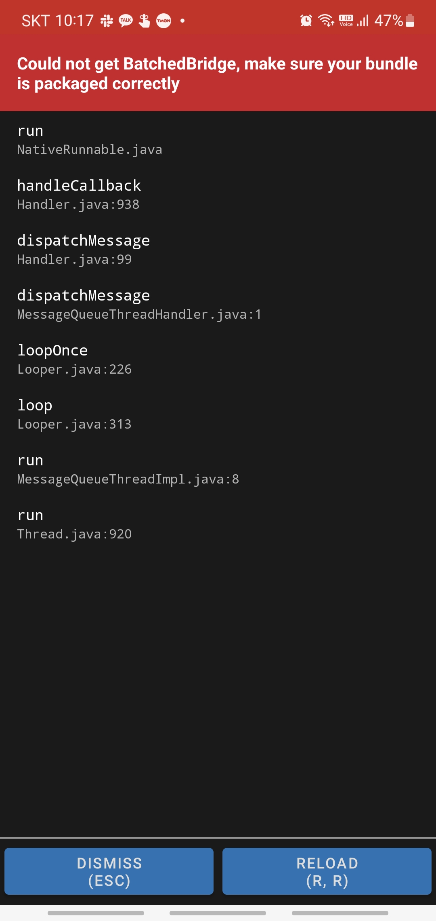This screenshot has height=921, width=436.
Task: Select the MessageQueueThreadImpl.java:8 run frame
Action: coord(218,469)
